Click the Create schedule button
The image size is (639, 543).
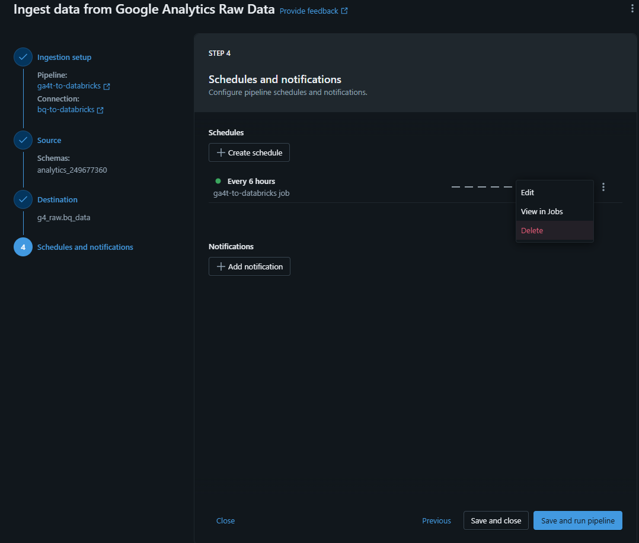tap(249, 153)
